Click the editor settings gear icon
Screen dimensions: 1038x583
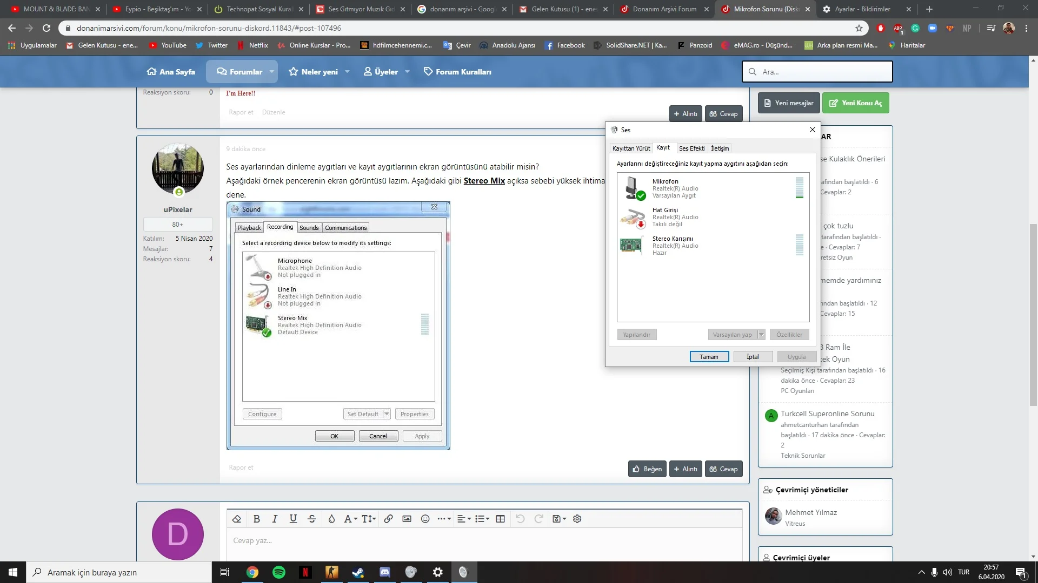[x=577, y=519]
